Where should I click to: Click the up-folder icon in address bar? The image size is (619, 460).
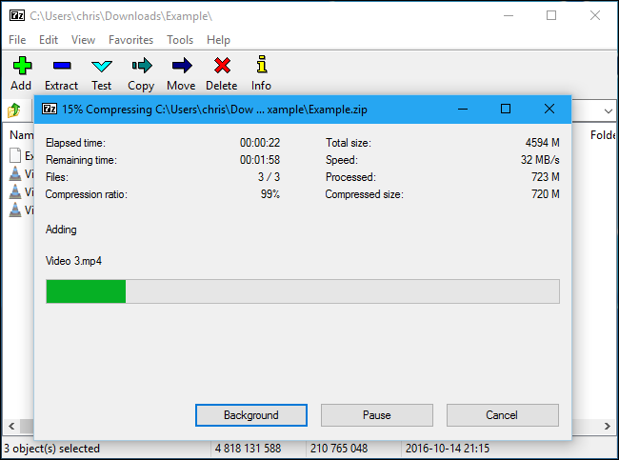[16, 110]
